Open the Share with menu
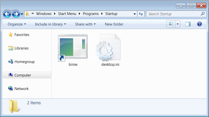Viewport: 209px width, 117px height. point(85,24)
